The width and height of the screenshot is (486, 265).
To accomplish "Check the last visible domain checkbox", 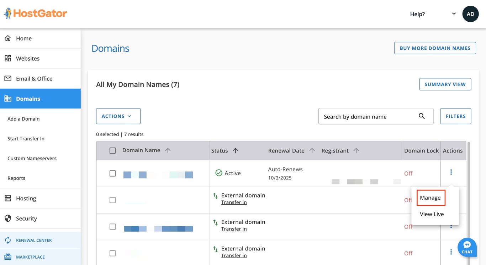I will pos(112,253).
